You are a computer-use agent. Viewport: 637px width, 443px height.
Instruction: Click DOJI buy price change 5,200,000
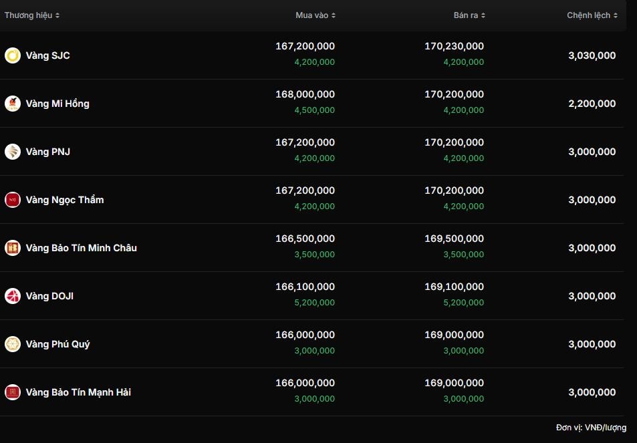[x=314, y=303]
